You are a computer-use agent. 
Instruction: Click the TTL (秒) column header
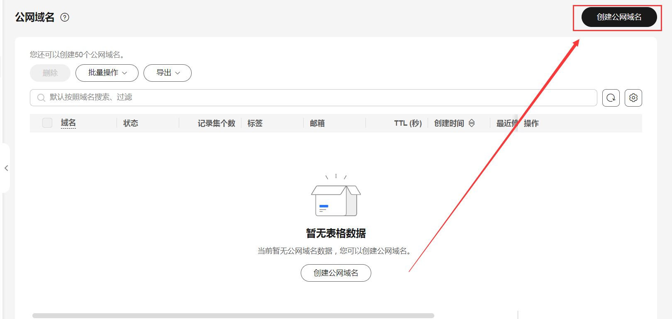point(407,123)
